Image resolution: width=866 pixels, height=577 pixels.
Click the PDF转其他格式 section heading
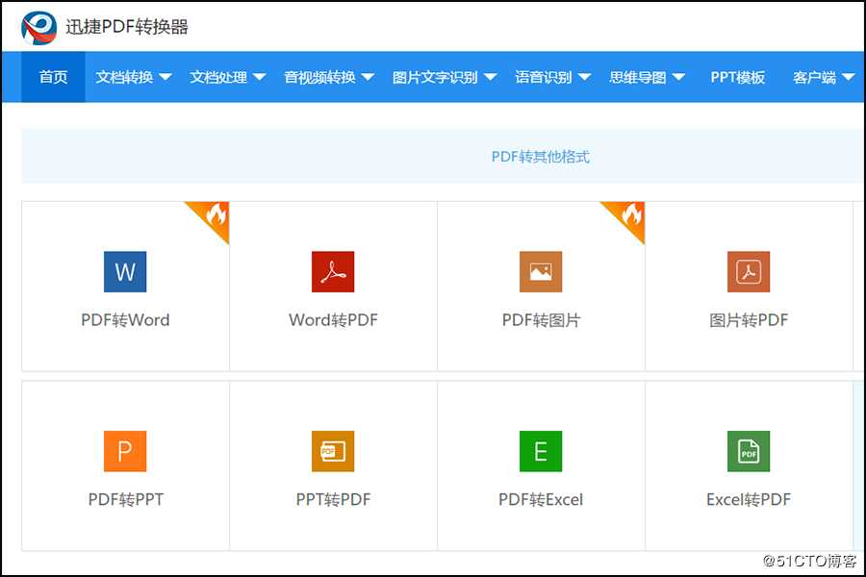[x=541, y=157]
